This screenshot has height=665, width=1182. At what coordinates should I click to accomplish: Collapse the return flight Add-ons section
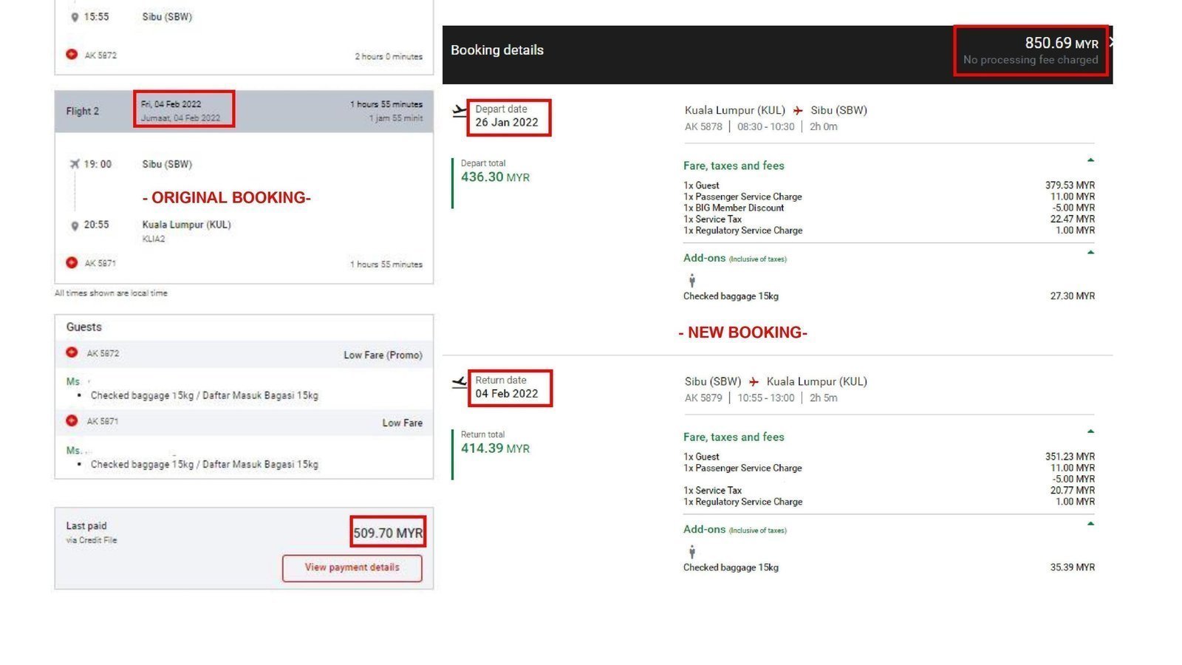pyautogui.click(x=1090, y=524)
